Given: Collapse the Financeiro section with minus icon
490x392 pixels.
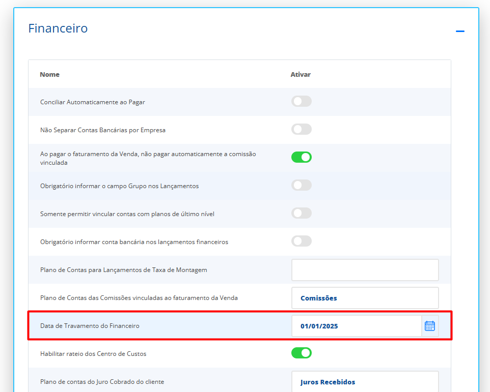Looking at the screenshot, I should tap(460, 32).
